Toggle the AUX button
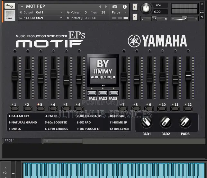The image size is (207, 178). click(x=202, y=13)
